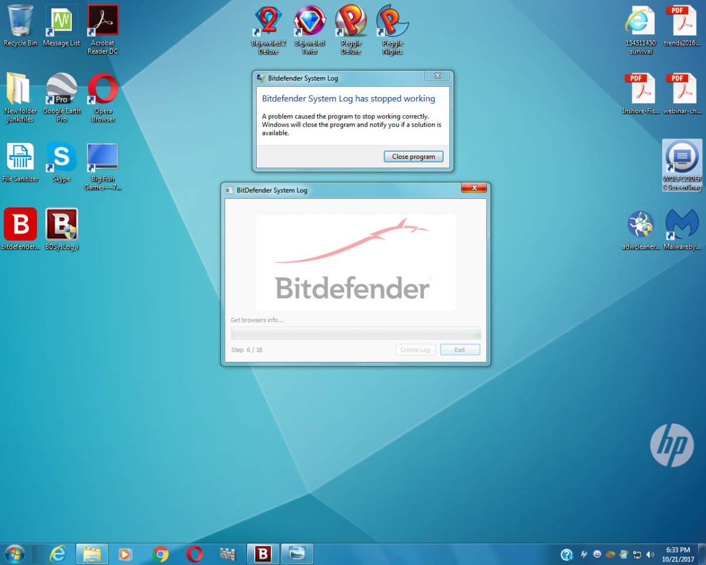Close the stopped working error dialog
This screenshot has height=565, width=706.
438,76
